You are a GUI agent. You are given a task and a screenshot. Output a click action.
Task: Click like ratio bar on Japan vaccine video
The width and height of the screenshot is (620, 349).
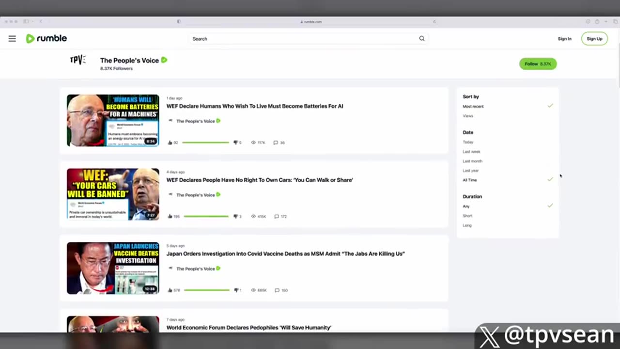point(207,290)
